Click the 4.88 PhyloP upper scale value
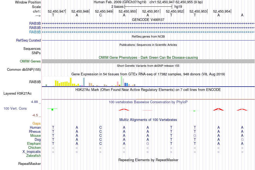Viewport: 255px width, 170px height. pyautogui.click(x=34, y=102)
